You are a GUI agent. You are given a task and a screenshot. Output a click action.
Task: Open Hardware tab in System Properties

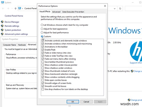22,45
